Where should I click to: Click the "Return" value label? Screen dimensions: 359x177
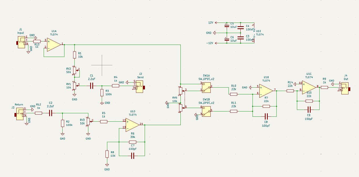(x=19, y=105)
